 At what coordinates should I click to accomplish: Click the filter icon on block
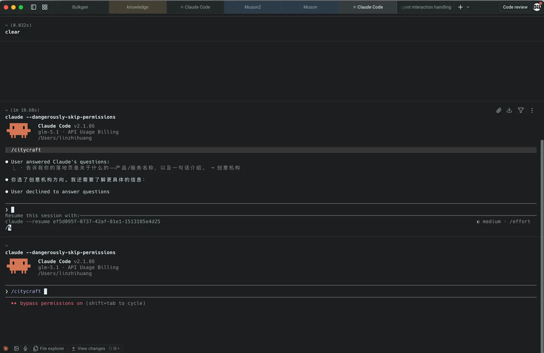point(521,110)
